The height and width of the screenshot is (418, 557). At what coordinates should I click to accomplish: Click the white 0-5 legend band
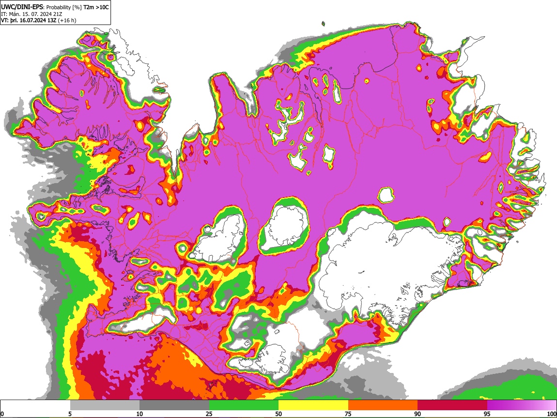(35, 405)
